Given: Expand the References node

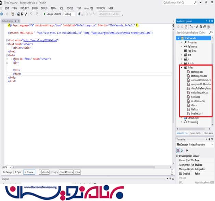Looking at the screenshot, I should coord(182,46).
